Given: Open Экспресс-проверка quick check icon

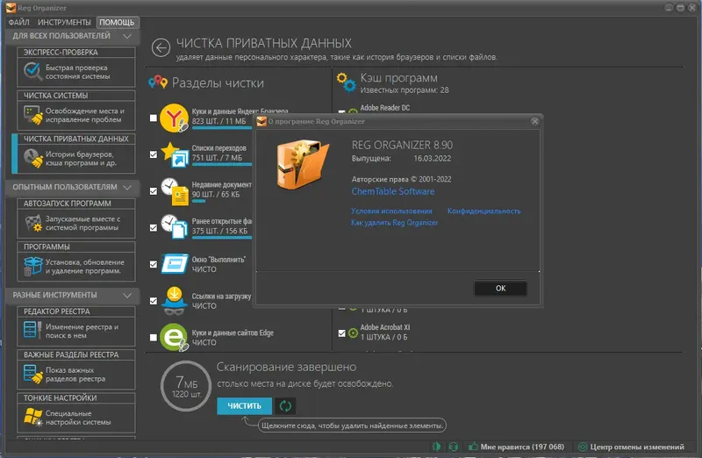Looking at the screenshot, I should (32, 72).
